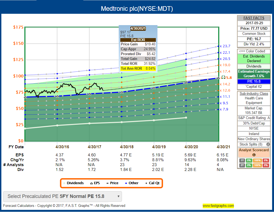Click the green 0% badge in 1Y row
Screen dimensions: 274x212
pos(249,160)
